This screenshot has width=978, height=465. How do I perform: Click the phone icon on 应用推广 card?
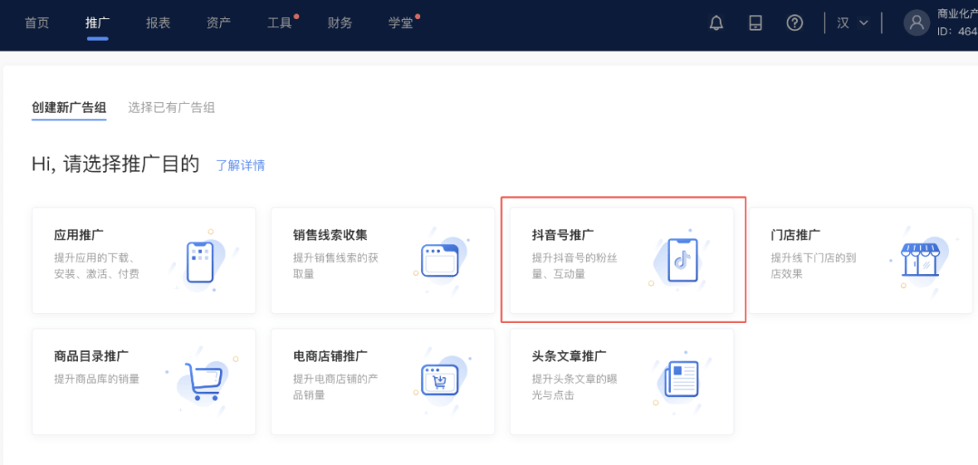point(199,262)
